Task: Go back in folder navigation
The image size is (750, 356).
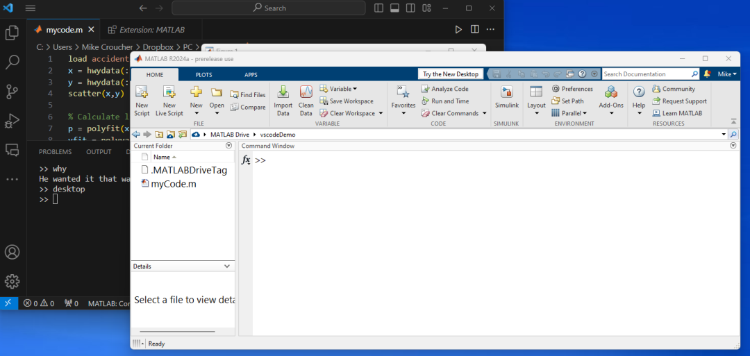Action: point(135,135)
